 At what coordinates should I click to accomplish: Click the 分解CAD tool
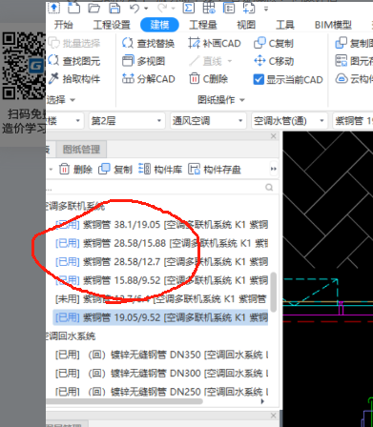[149, 79]
